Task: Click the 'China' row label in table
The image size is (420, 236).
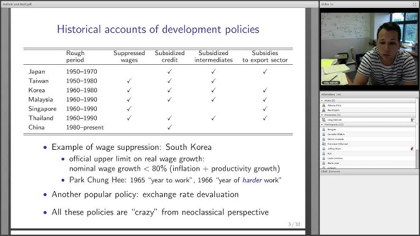Action: coord(36,127)
